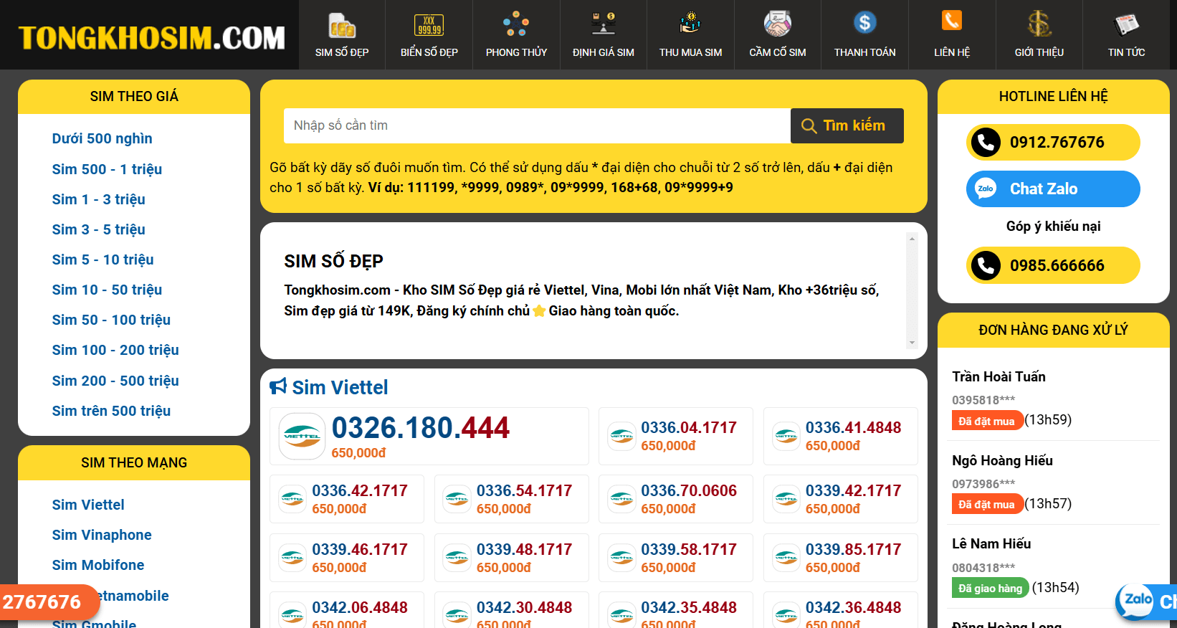The width and height of the screenshot is (1177, 628).
Task: Open the Chat Zalo button
Action: pos(1053,189)
